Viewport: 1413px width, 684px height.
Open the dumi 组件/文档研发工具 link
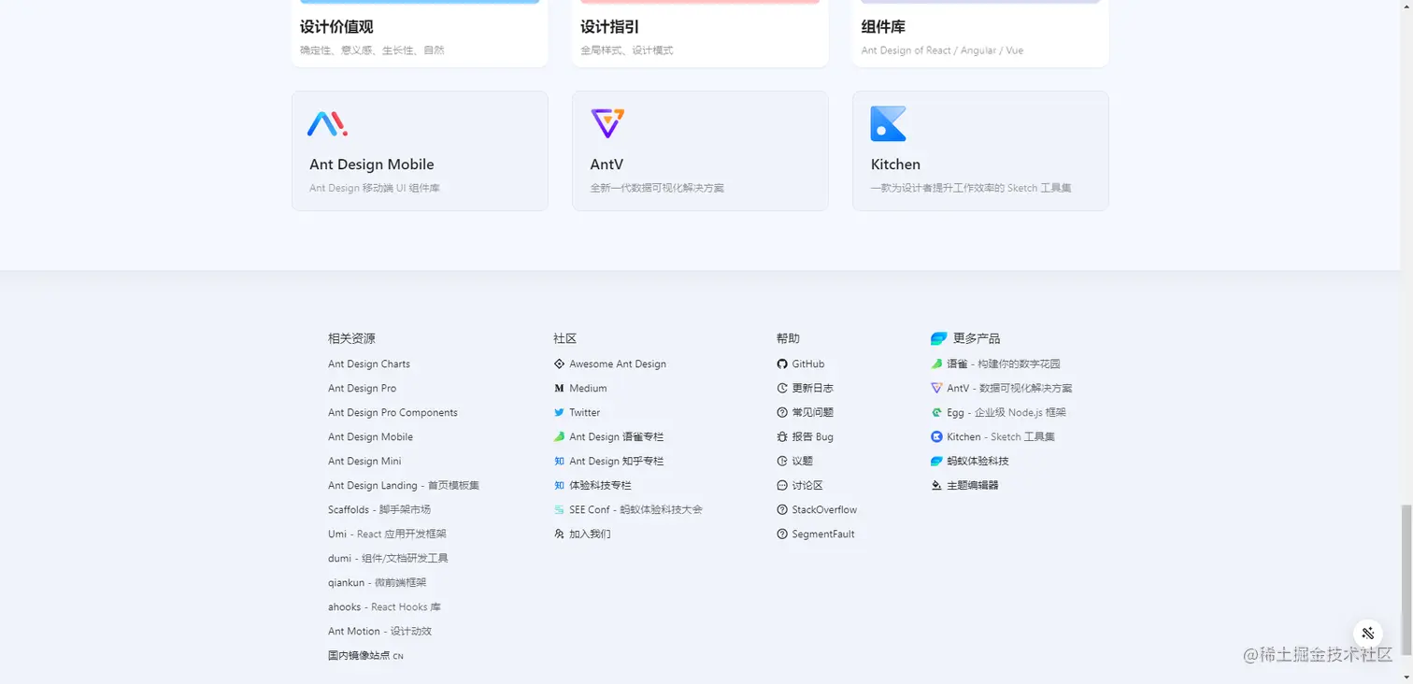point(388,558)
